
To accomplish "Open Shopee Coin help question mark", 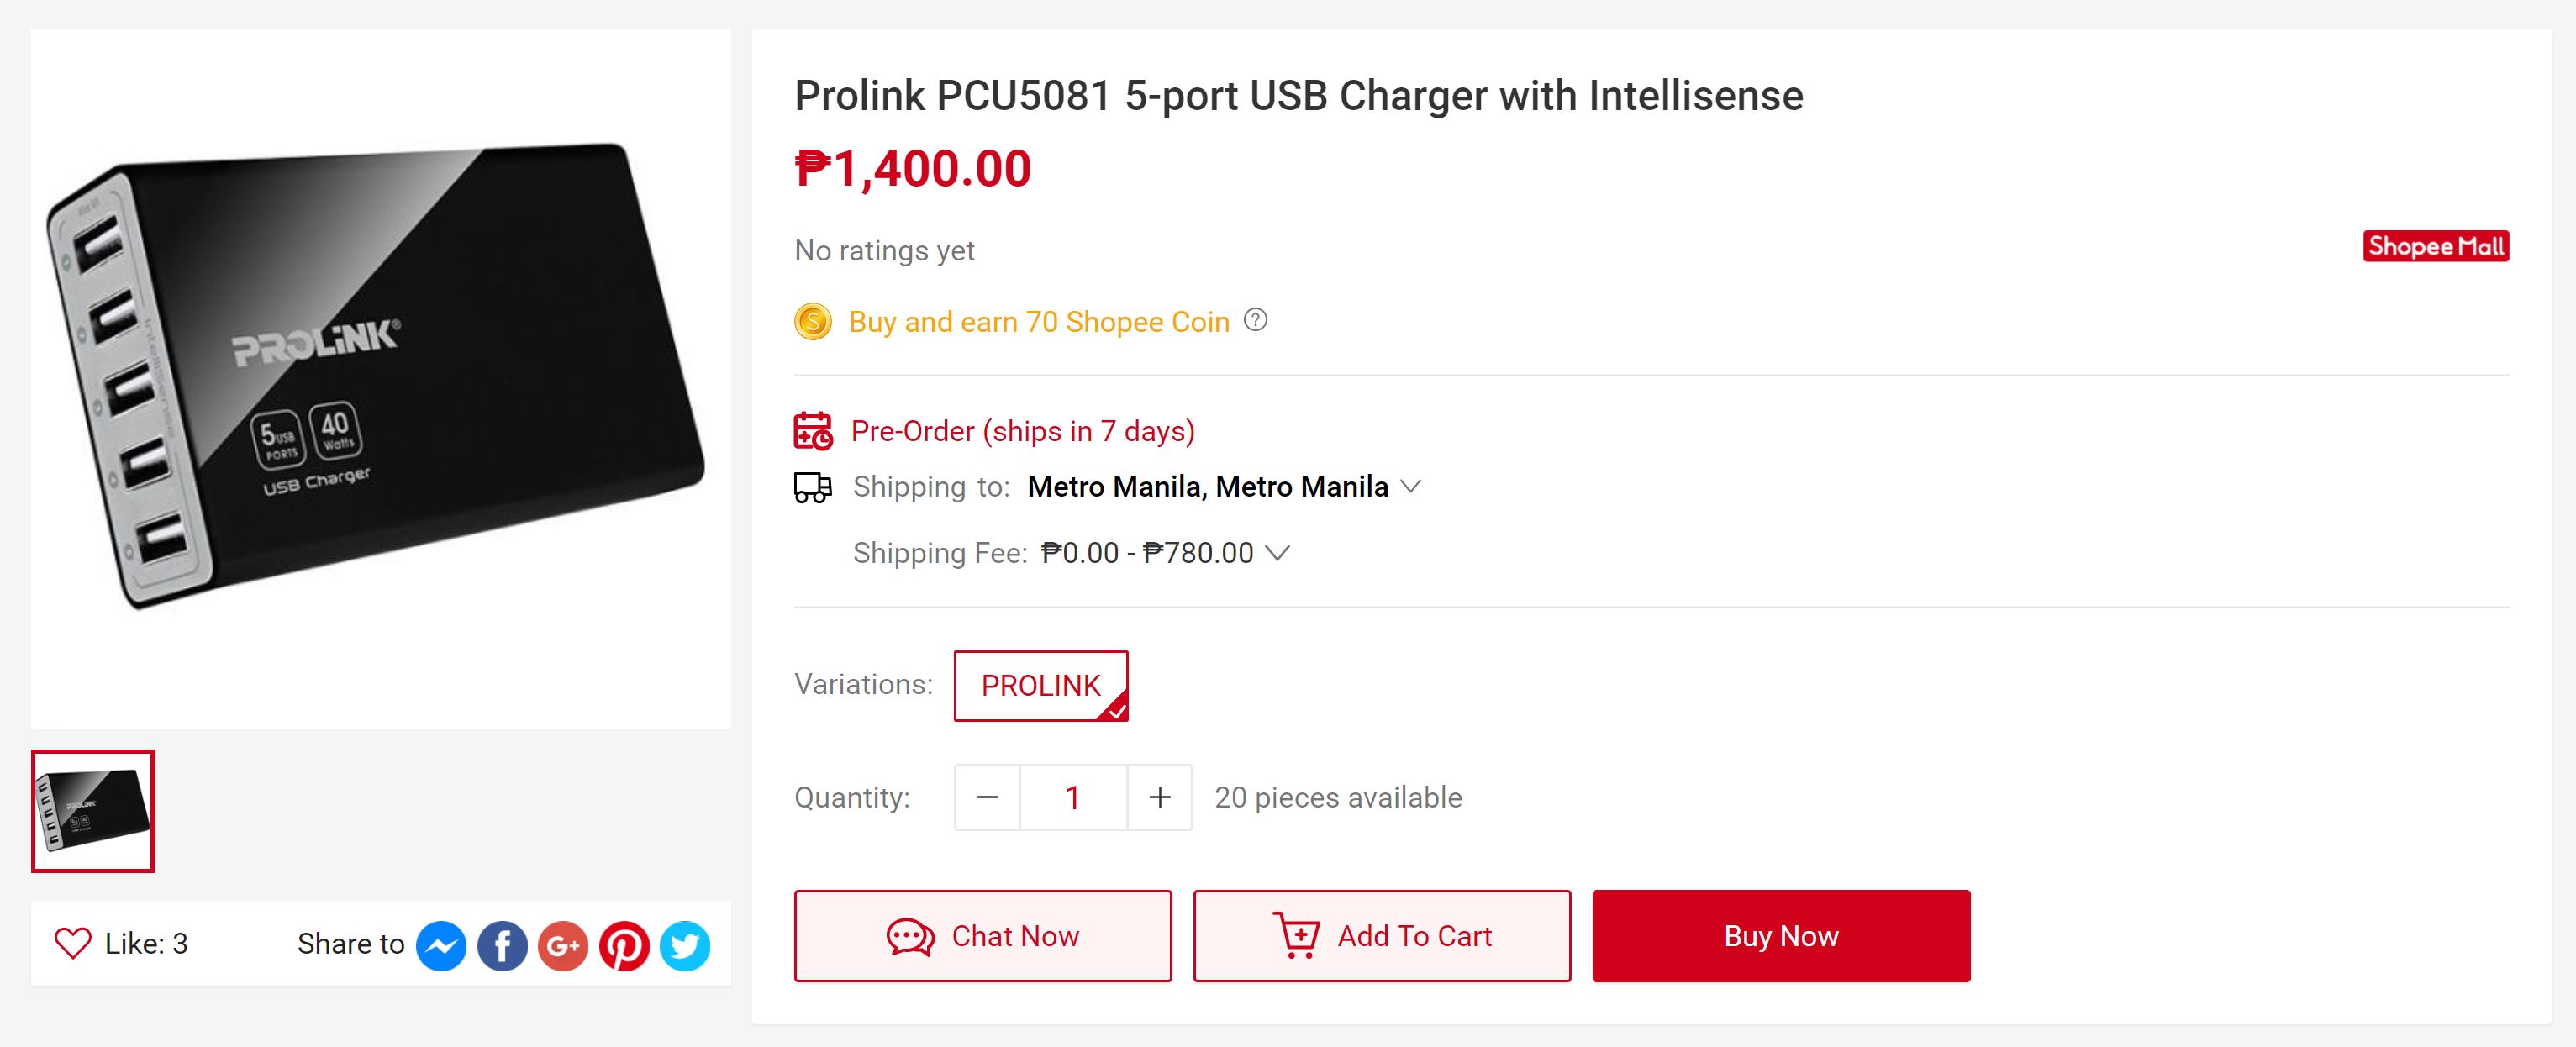I will (x=1255, y=320).
